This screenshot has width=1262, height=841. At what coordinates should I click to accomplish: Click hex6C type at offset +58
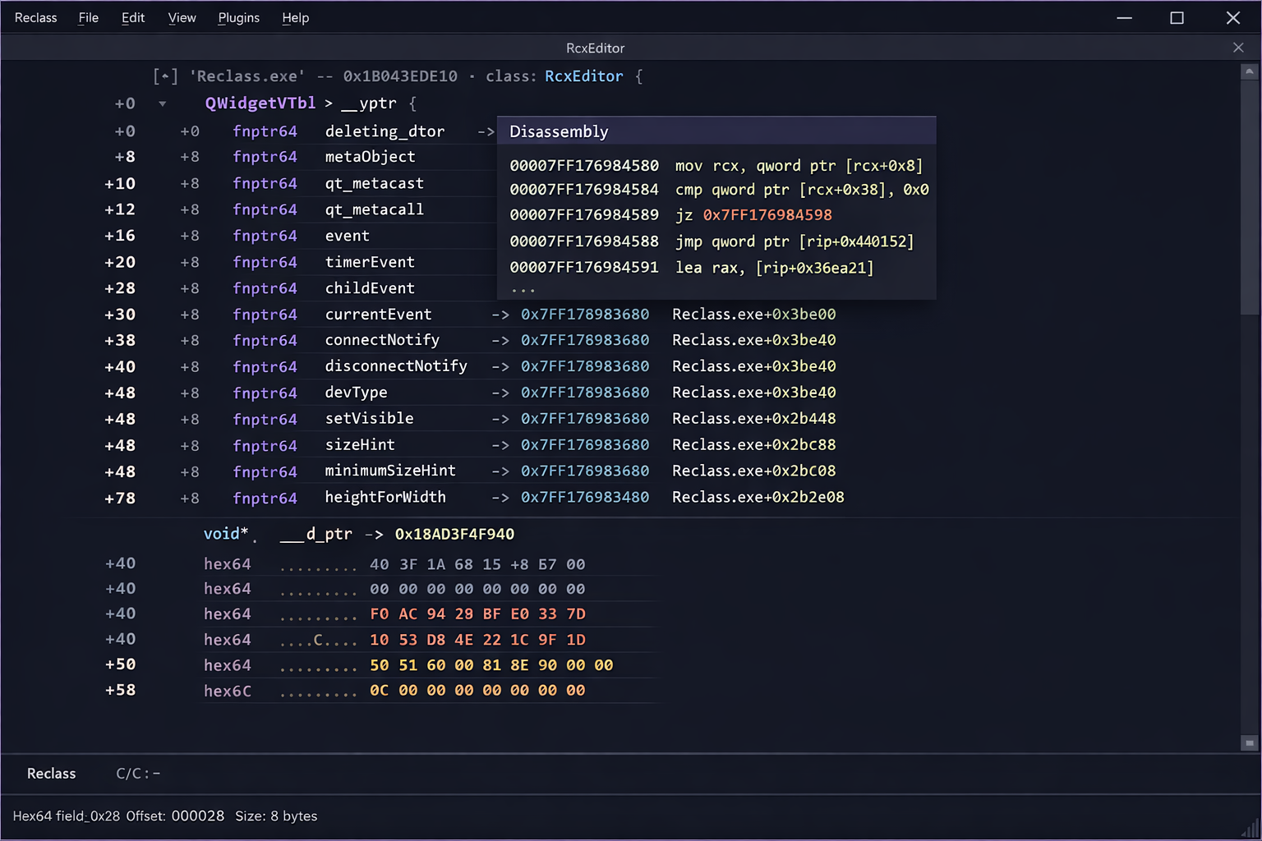(x=228, y=692)
